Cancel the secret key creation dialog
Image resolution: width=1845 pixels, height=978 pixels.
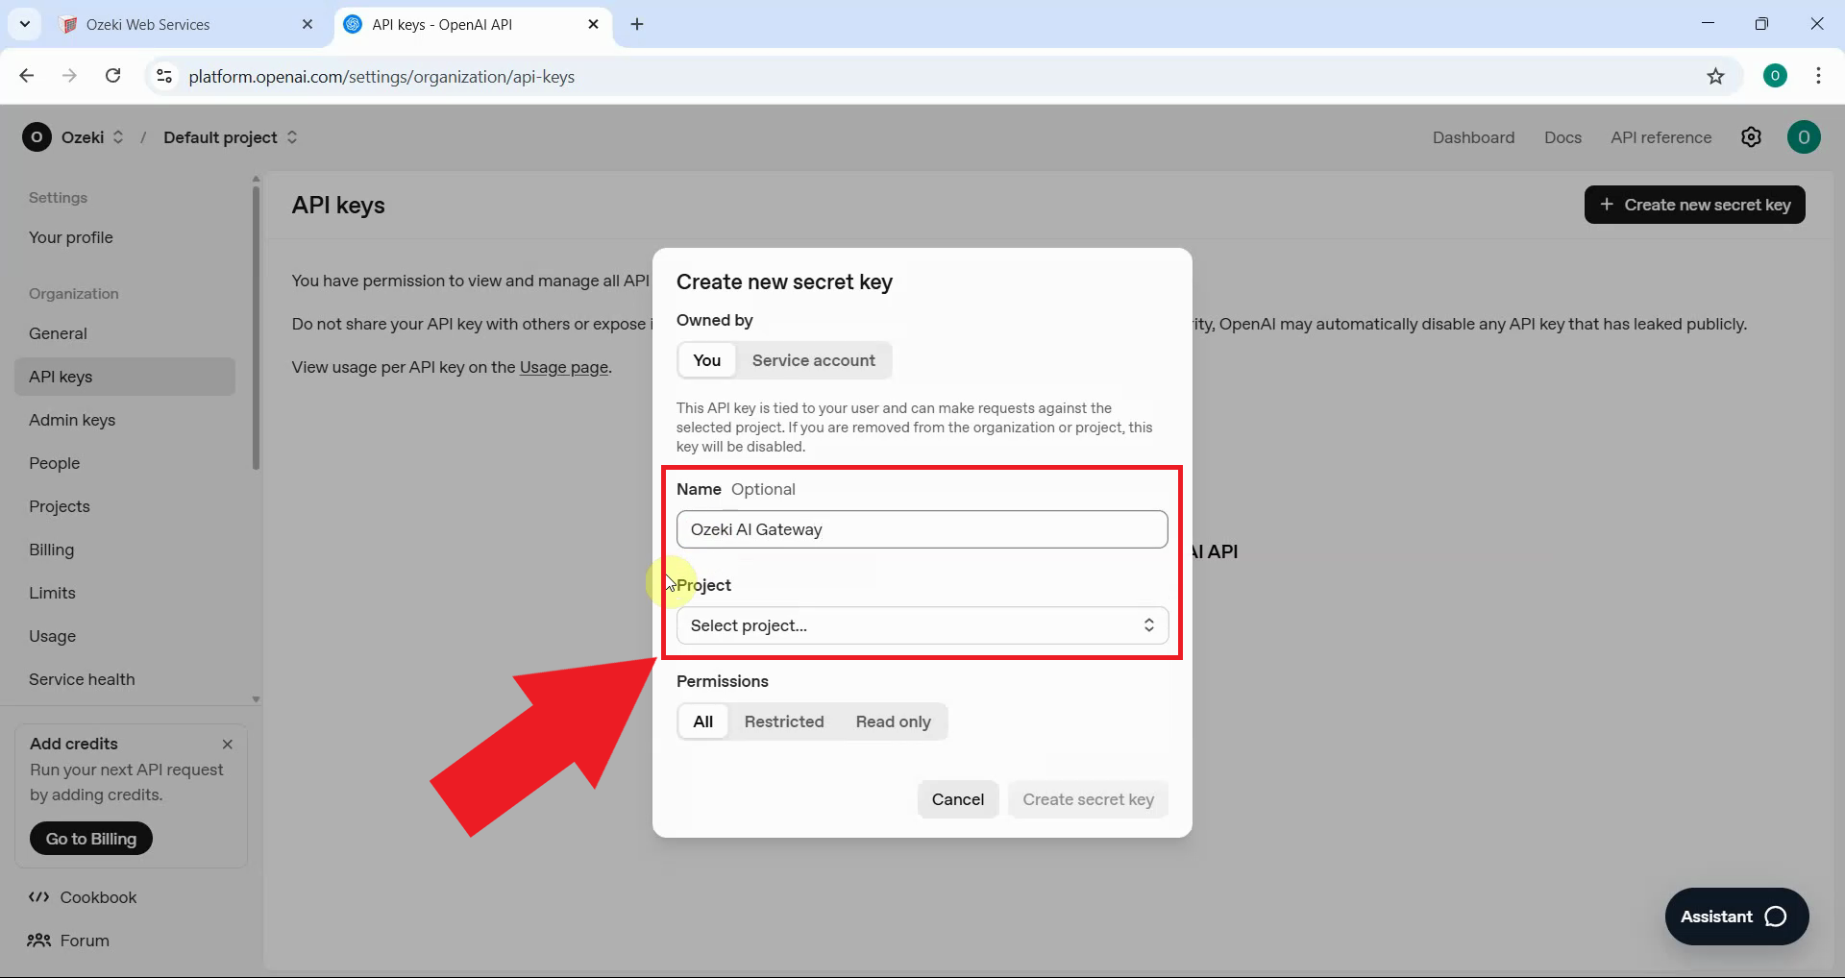[x=957, y=799]
